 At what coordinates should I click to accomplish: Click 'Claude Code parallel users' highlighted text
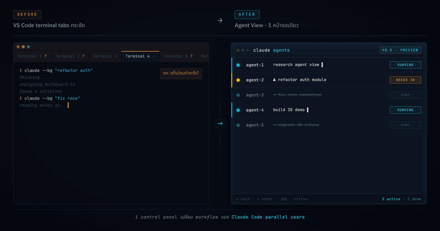[x=268, y=217]
